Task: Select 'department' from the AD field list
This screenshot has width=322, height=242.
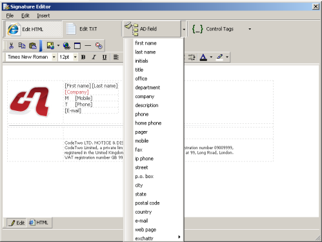Action: click(x=148, y=88)
